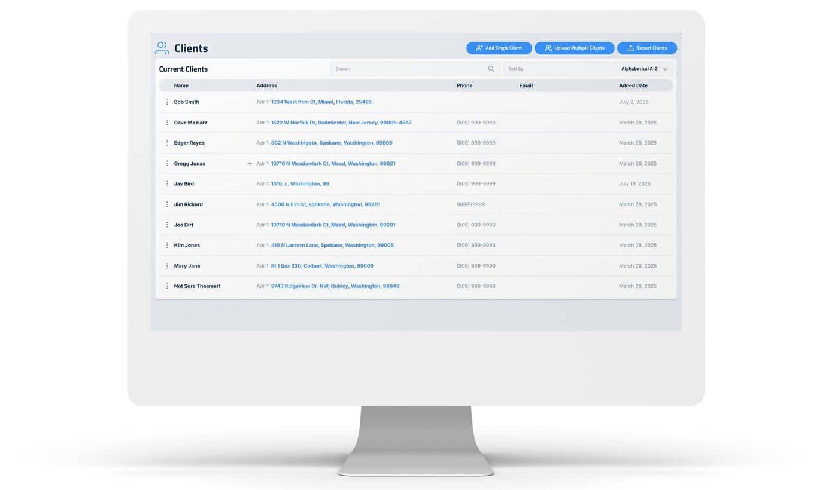Image resolution: width=838 pixels, height=490 pixels.
Task: Click the Added Date column header
Action: pos(633,85)
